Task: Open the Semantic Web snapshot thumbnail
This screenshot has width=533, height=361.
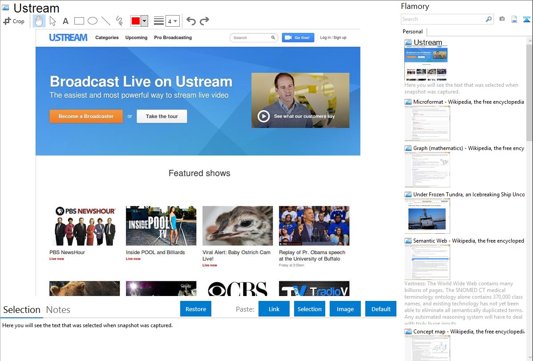Action: (427, 262)
